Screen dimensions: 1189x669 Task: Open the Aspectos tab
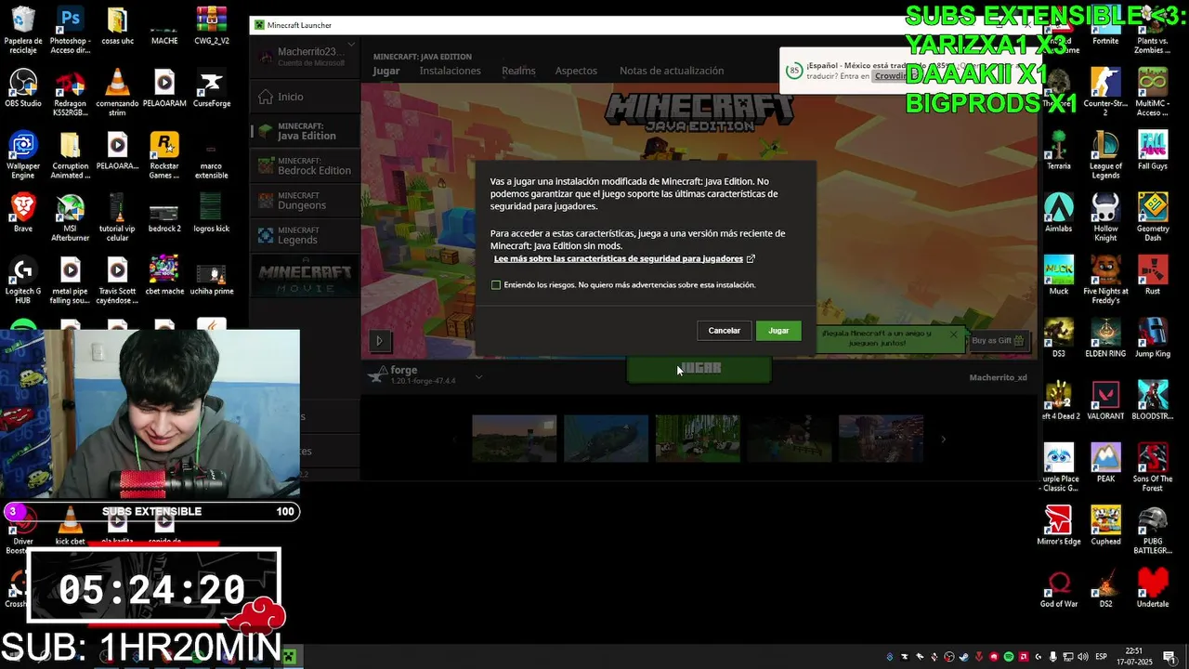[576, 71]
